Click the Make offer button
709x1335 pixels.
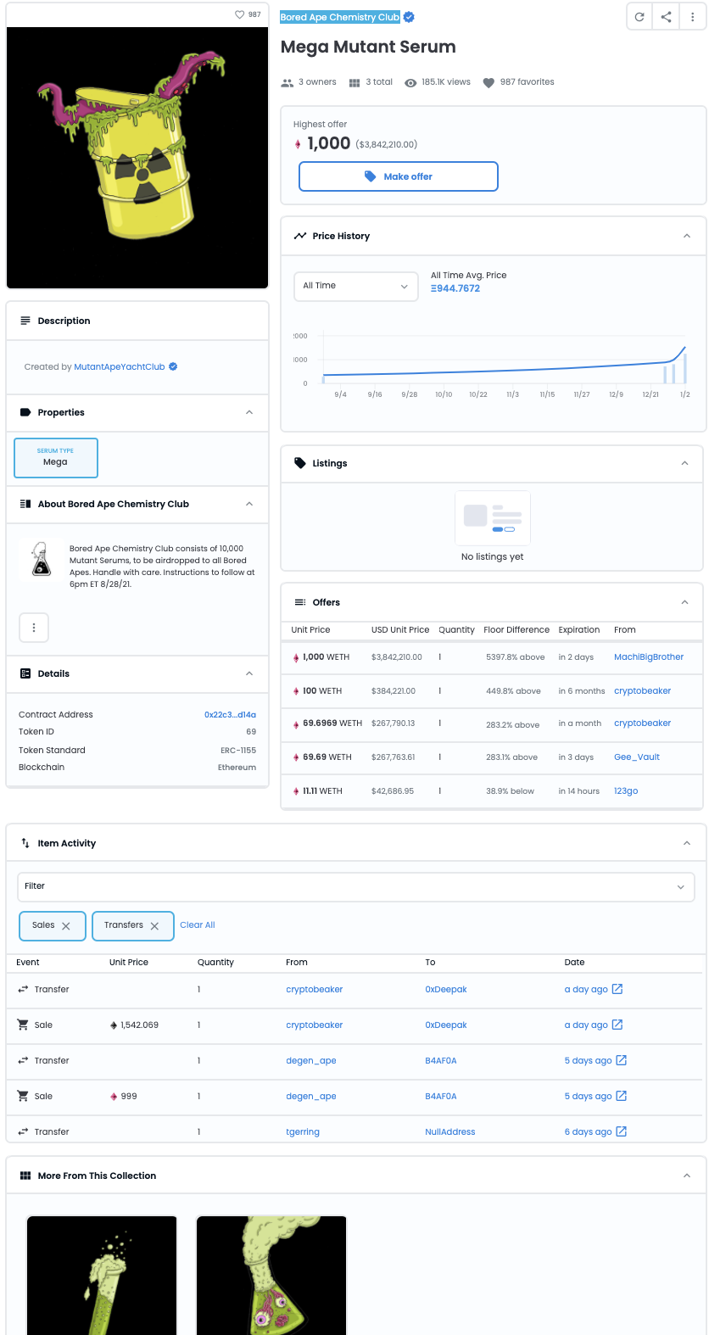[399, 176]
